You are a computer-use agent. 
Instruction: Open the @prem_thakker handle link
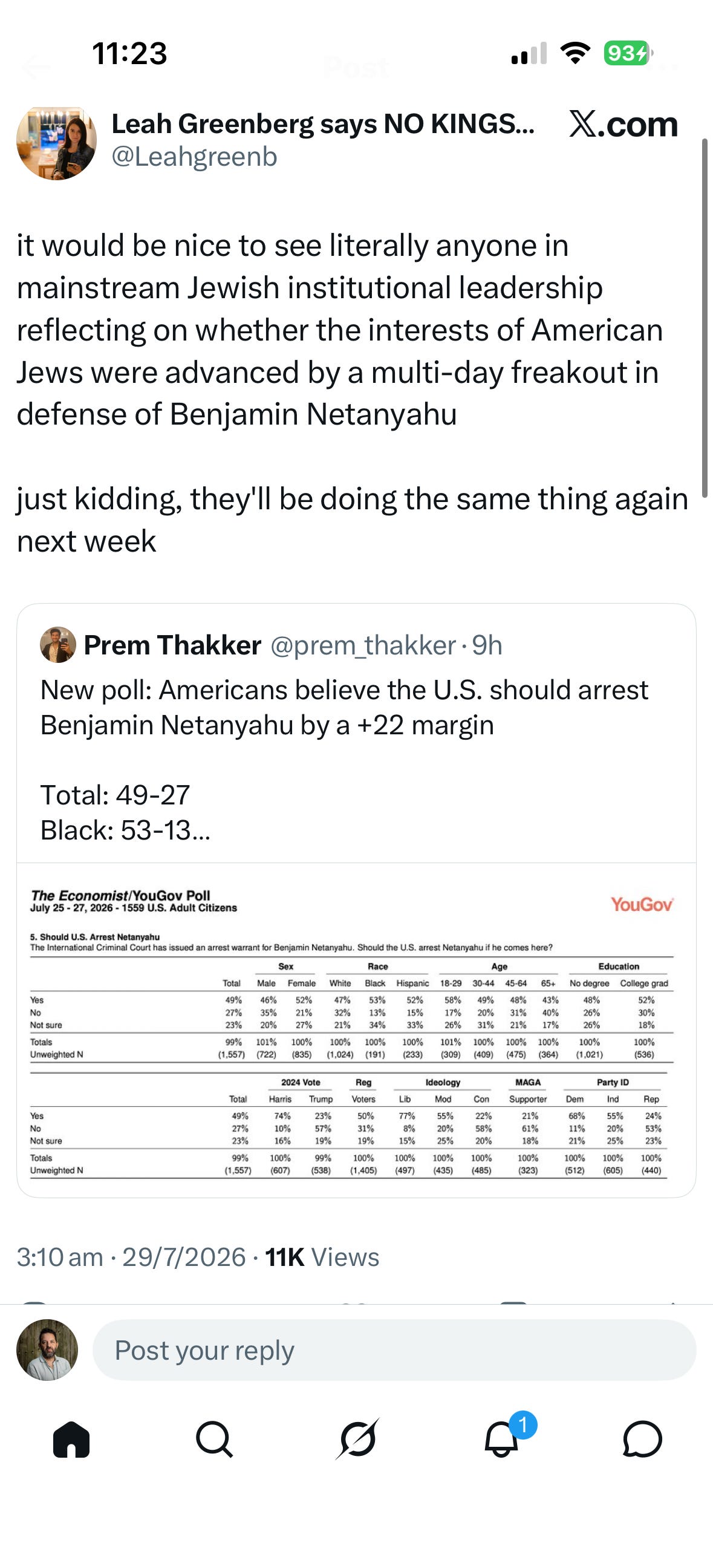363,645
